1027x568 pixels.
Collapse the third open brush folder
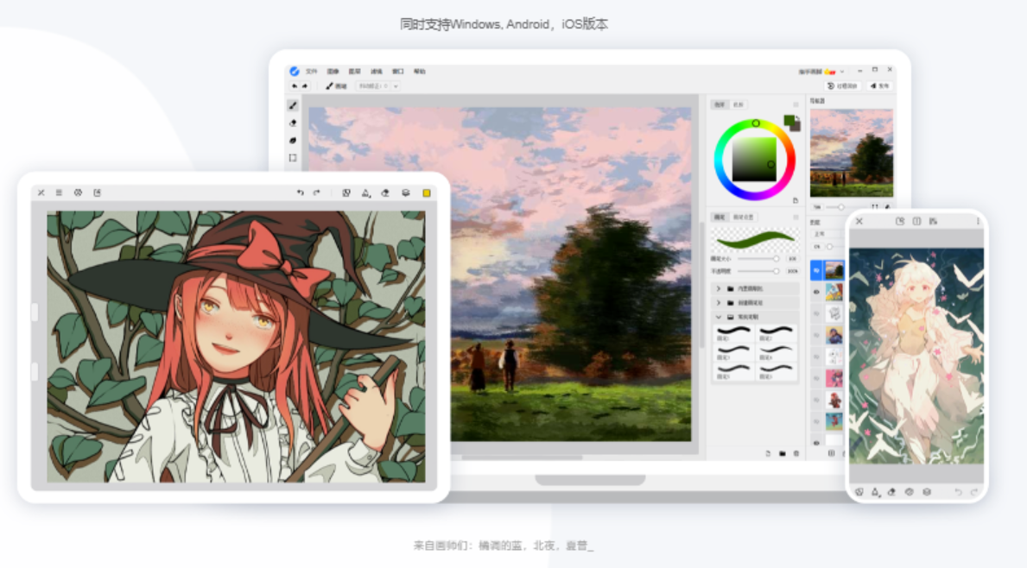click(719, 317)
